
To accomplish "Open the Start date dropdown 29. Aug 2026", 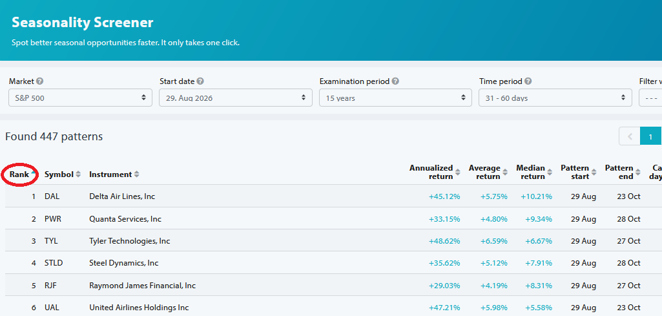I will [x=236, y=98].
